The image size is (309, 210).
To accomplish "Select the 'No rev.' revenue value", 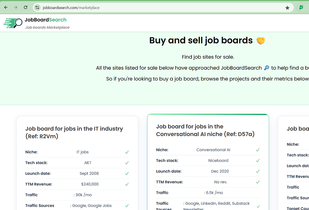I will [221, 182].
